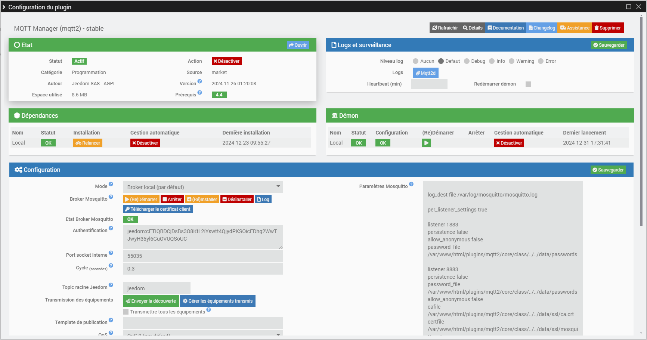Stop the Mosquitto broker with Arrêter
The height and width of the screenshot is (340, 647).
point(172,200)
